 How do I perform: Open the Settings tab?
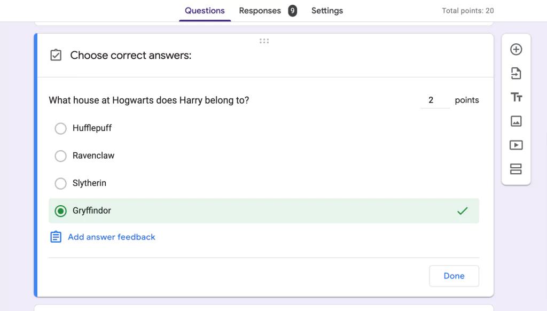coord(327,10)
